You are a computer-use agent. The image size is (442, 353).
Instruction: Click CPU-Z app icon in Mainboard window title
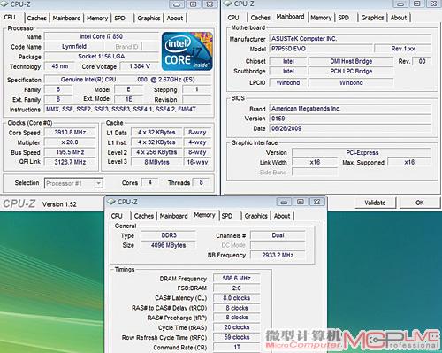228,4
